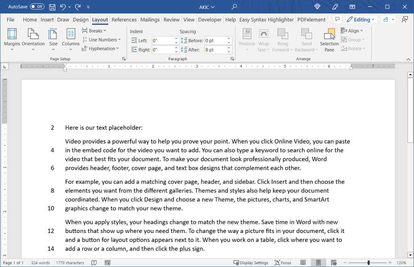Click the Left indent input field
Screen dimensions: 414x267
pos(163,40)
